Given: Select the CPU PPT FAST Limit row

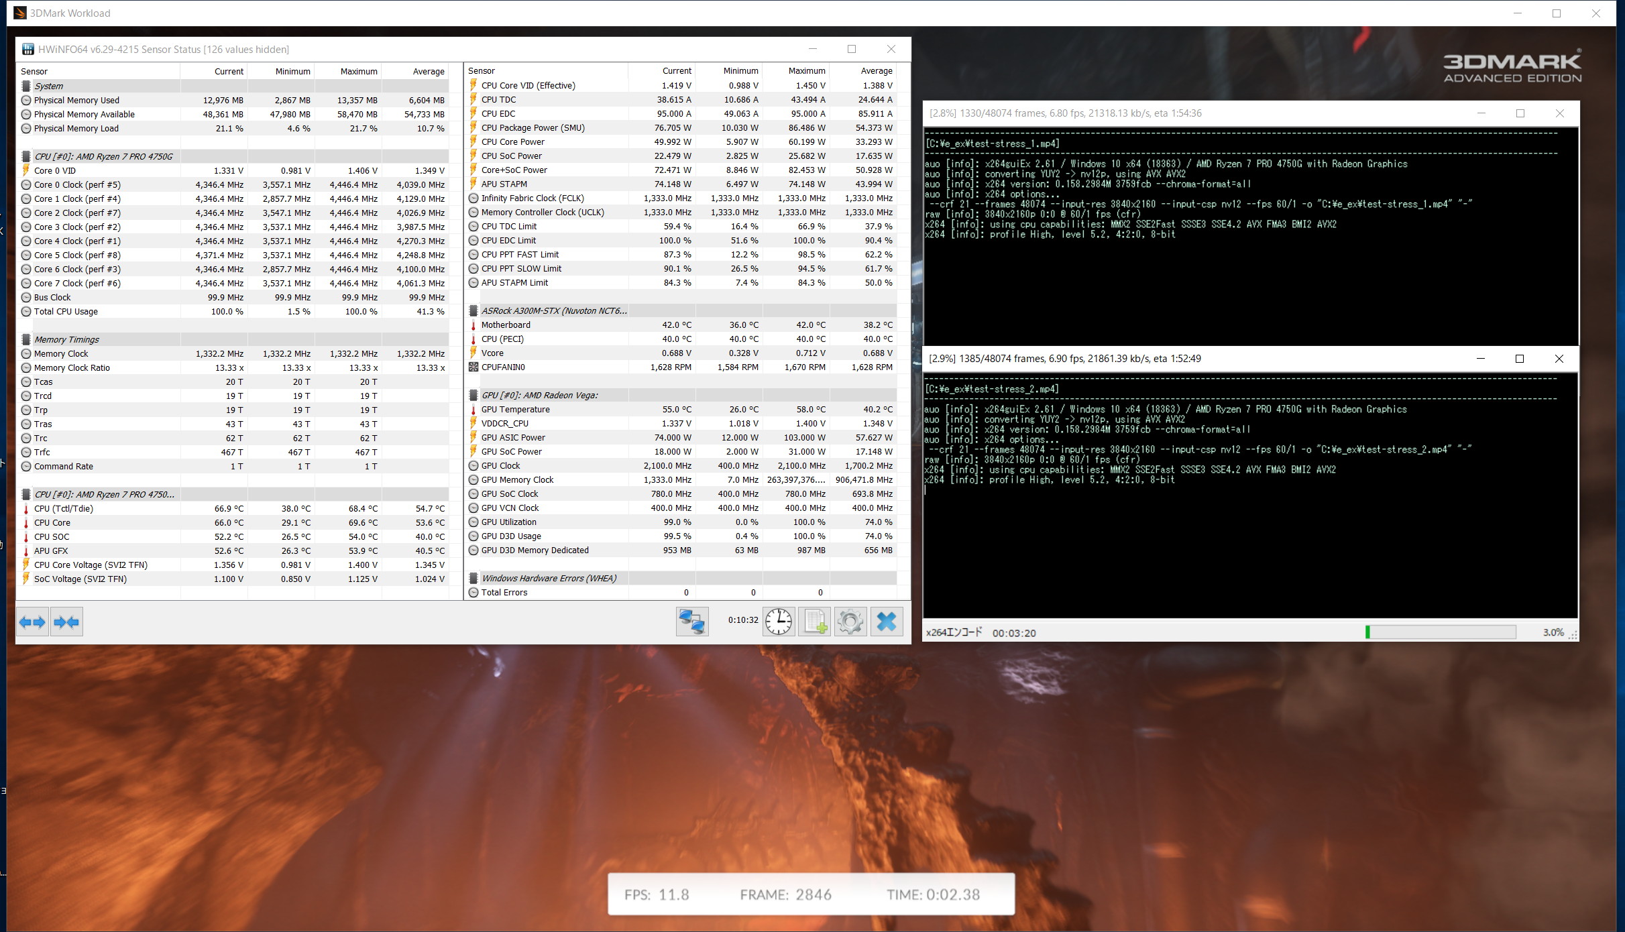Looking at the screenshot, I should pyautogui.click(x=681, y=254).
